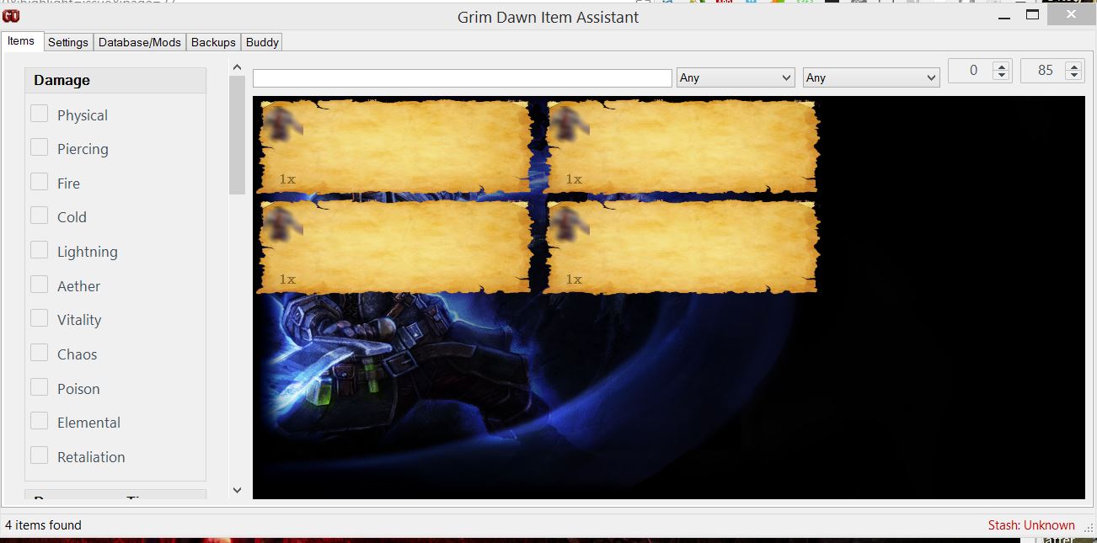Tick the Aether damage checkbox
The width and height of the screenshot is (1097, 543).
point(40,285)
